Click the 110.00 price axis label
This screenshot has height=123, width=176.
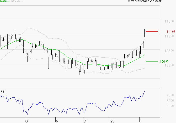[169, 36]
